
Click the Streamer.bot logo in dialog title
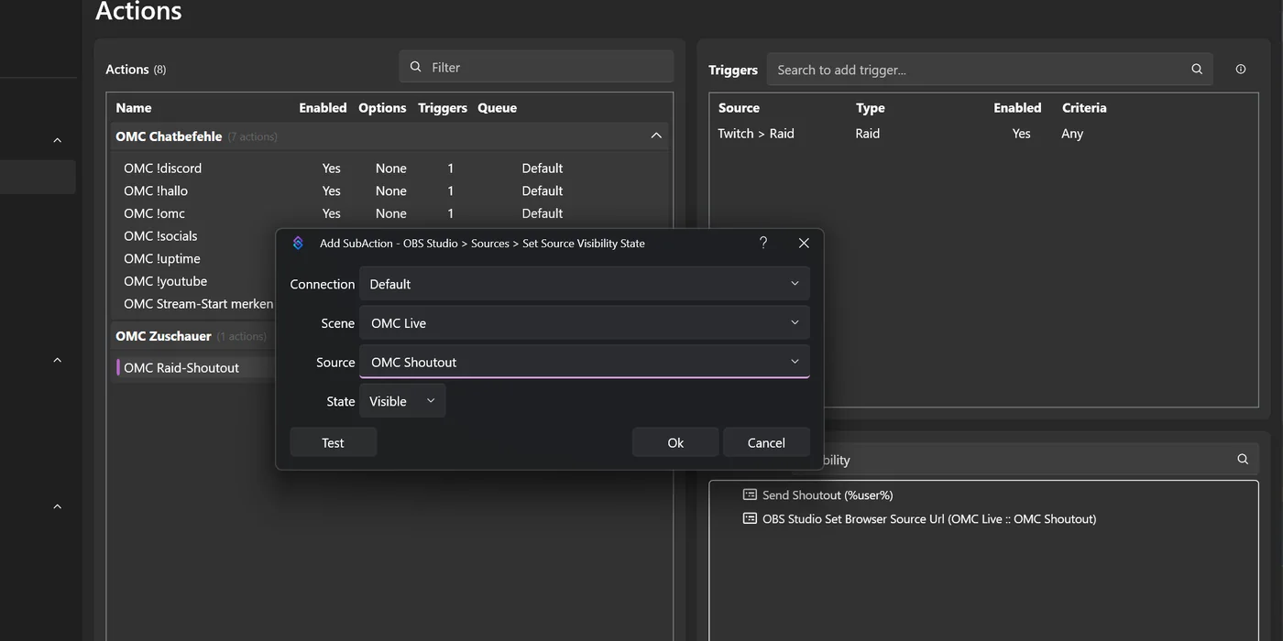click(298, 243)
